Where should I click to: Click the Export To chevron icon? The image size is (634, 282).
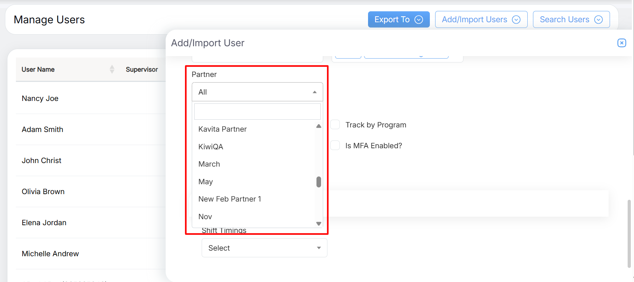point(419,20)
